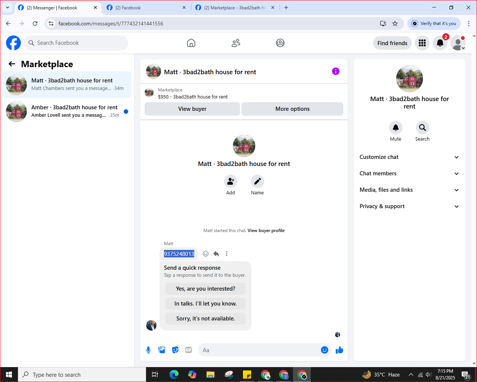Reload the page in Chrome
The width and height of the screenshot is (477, 382).
[35, 24]
